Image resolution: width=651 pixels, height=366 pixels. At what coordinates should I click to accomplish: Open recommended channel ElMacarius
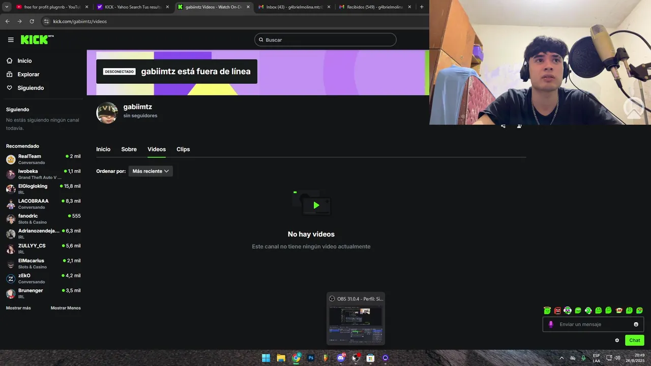43,264
